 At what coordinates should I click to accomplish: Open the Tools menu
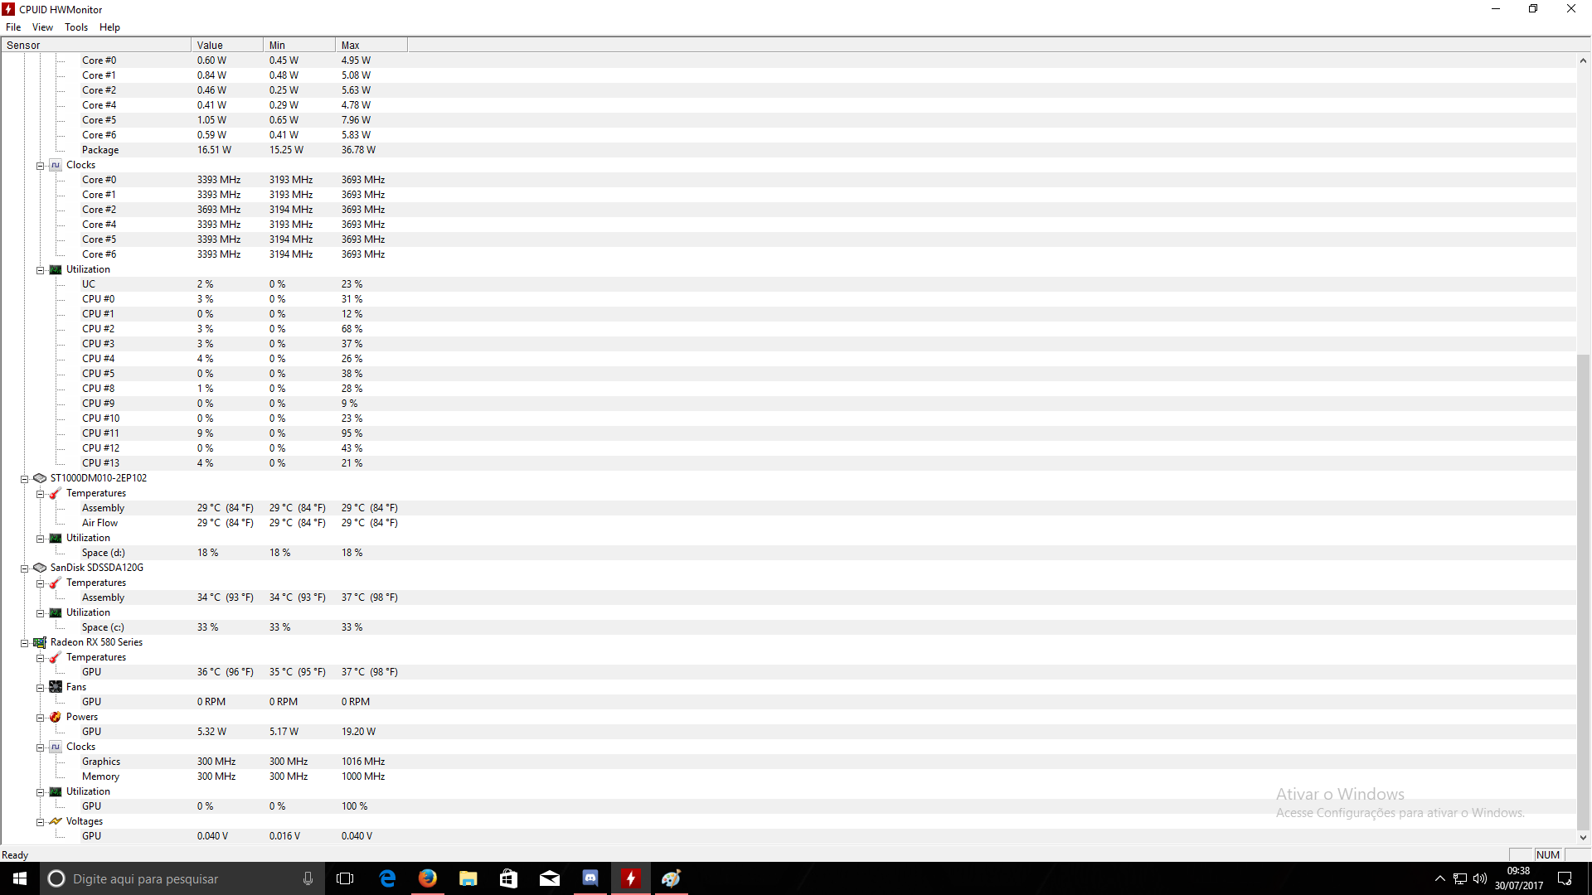coord(76,27)
